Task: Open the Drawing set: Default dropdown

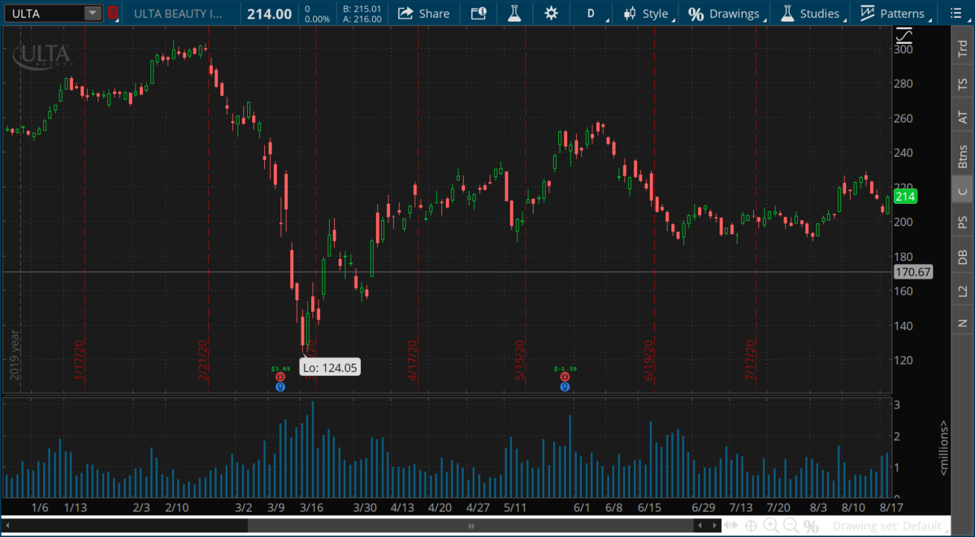Action: [x=891, y=526]
